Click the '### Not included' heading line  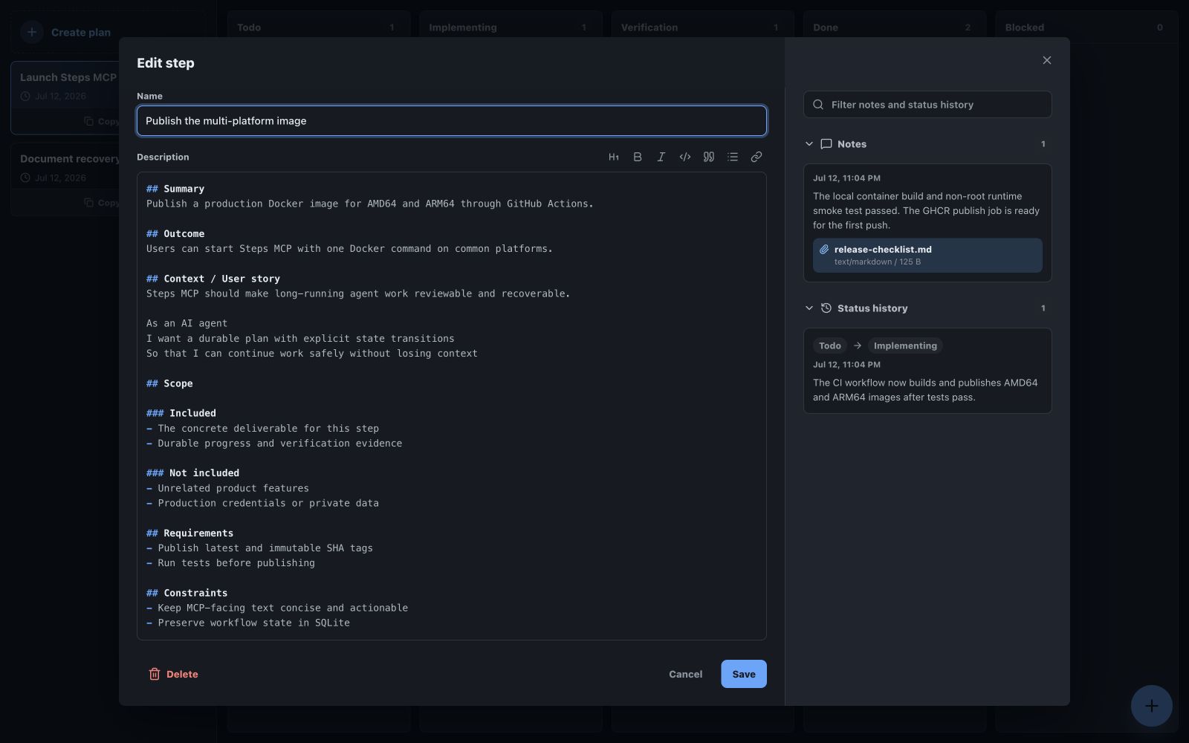pos(192,473)
